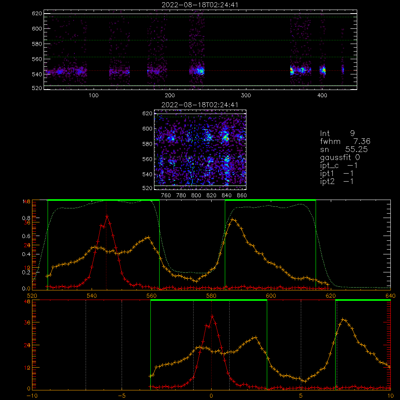Click x-axis label -5 on the bottom plot

coord(122,396)
